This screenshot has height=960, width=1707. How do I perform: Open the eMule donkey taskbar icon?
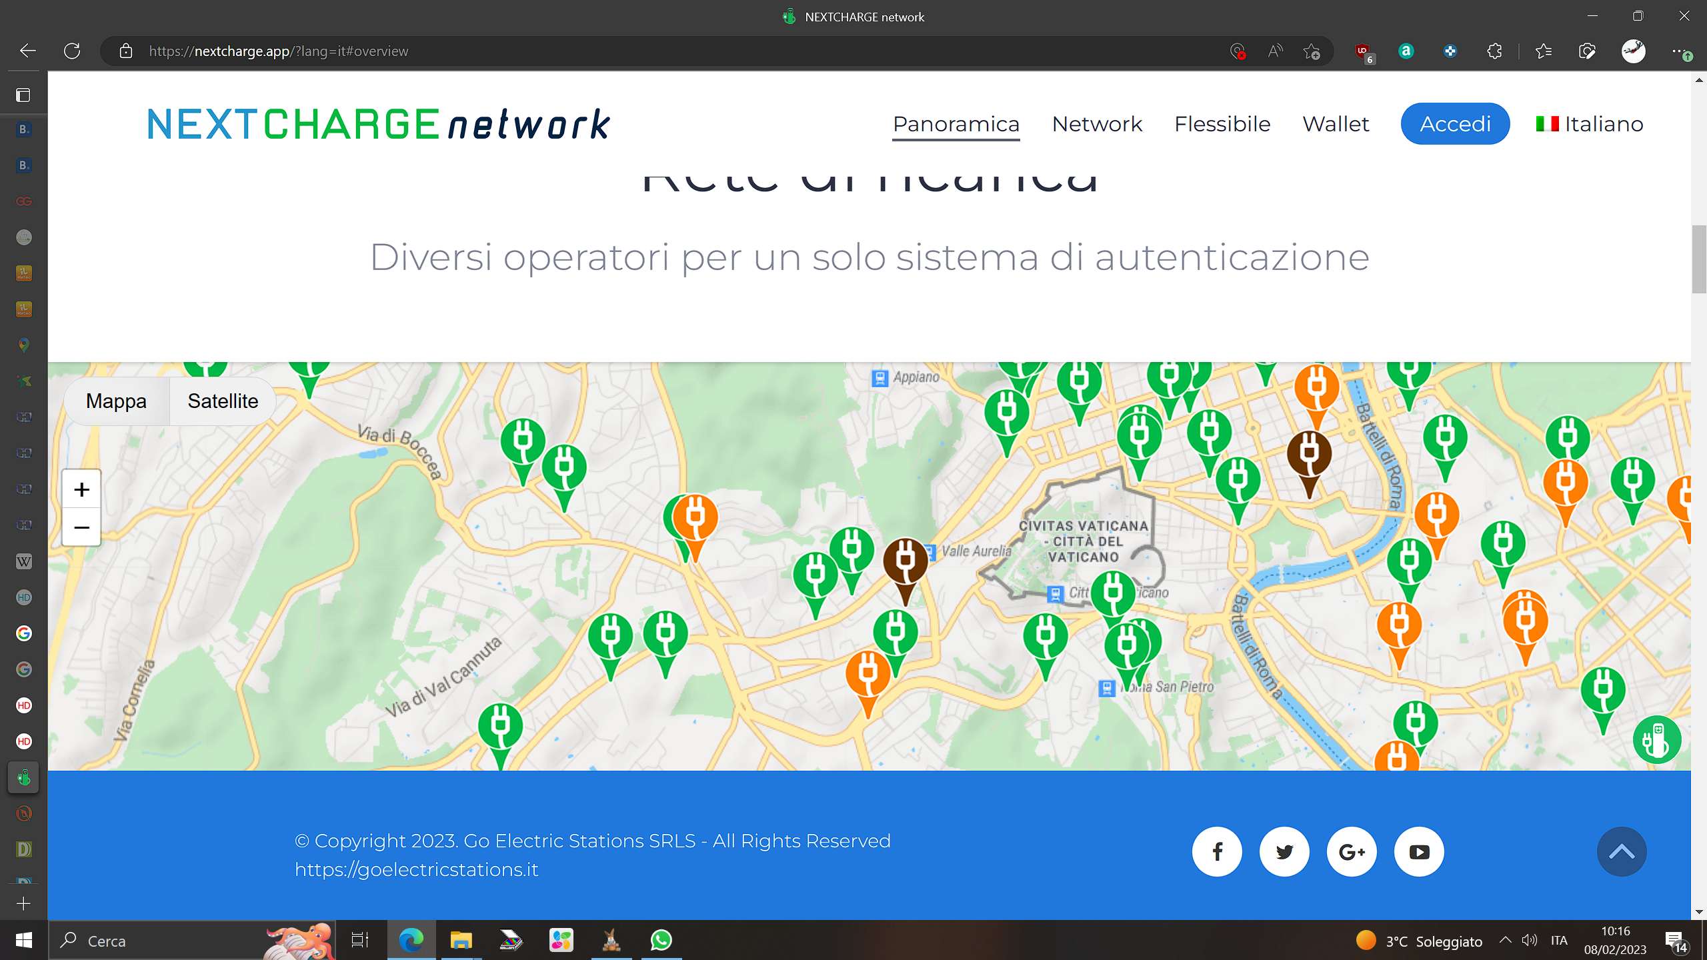611,941
